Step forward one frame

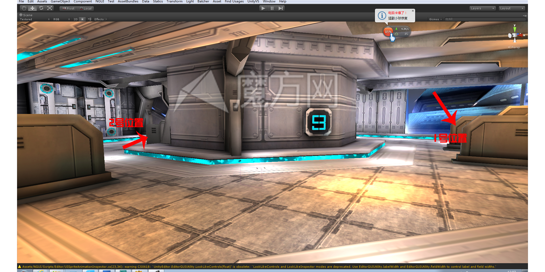click(x=280, y=8)
